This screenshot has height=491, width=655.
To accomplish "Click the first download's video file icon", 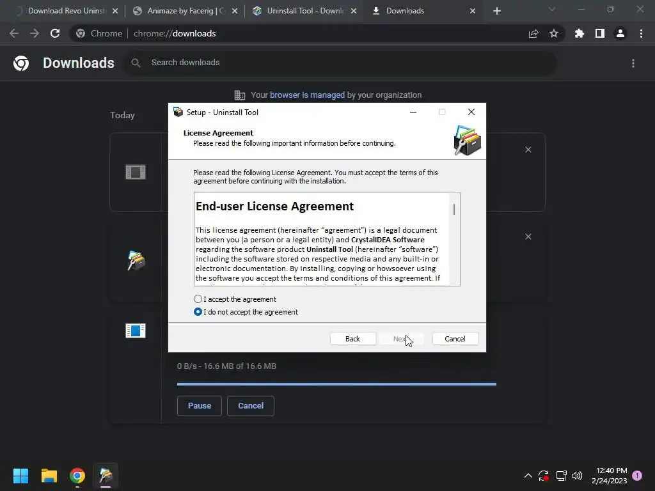I will [x=136, y=171].
